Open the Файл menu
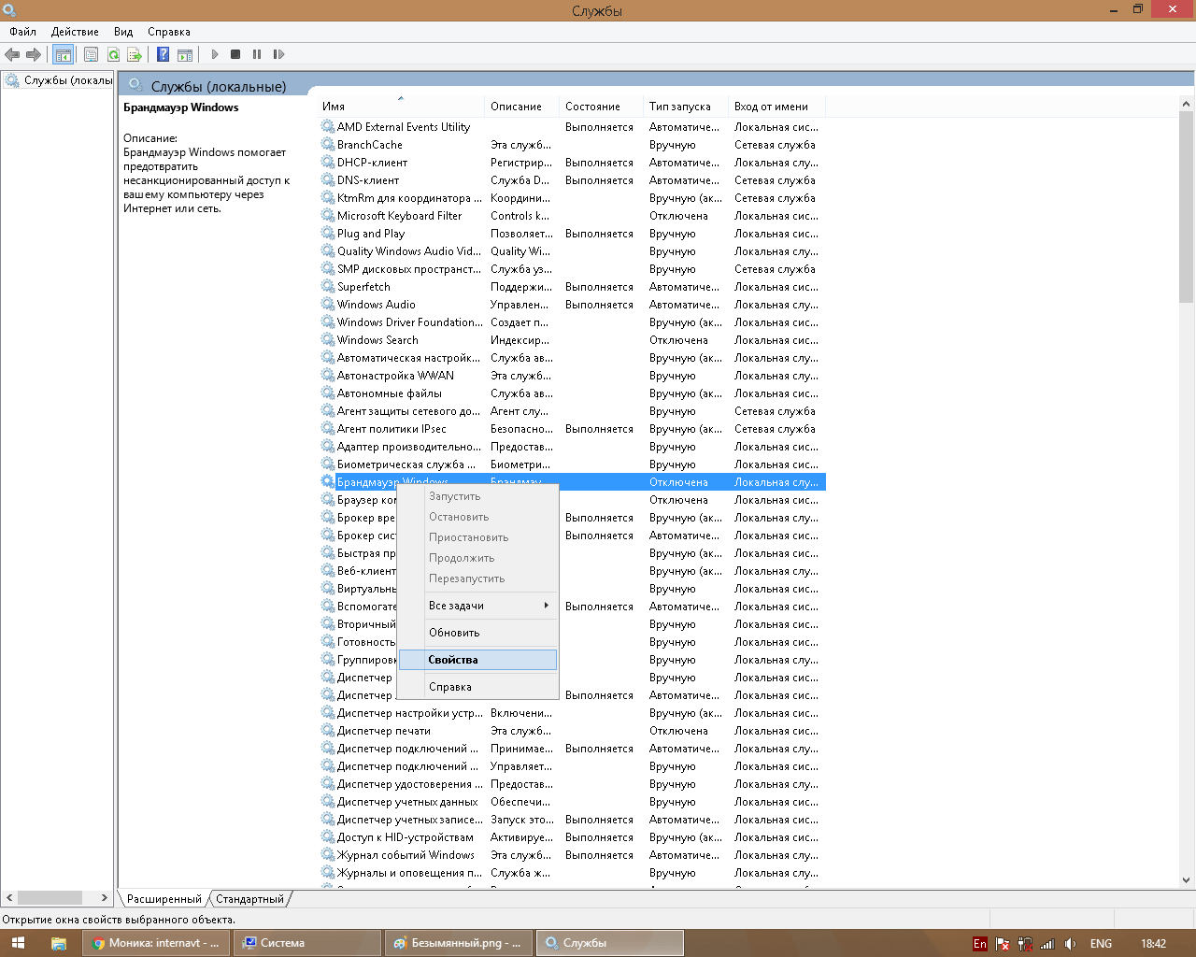Image resolution: width=1196 pixels, height=957 pixels. click(x=22, y=32)
